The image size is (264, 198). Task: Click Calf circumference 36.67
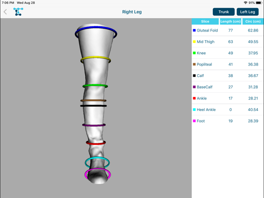253,76
